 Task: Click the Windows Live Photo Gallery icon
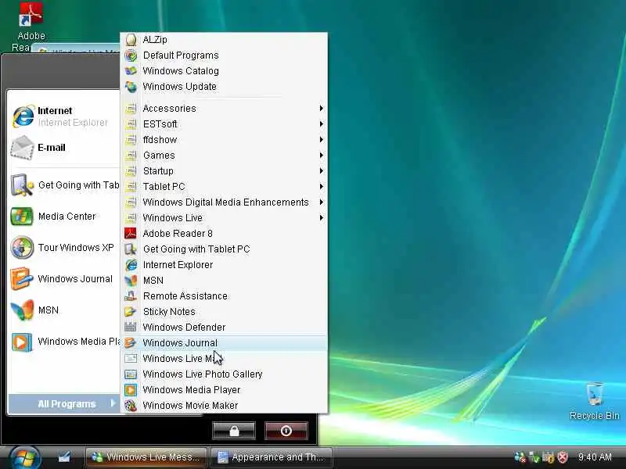tap(131, 374)
